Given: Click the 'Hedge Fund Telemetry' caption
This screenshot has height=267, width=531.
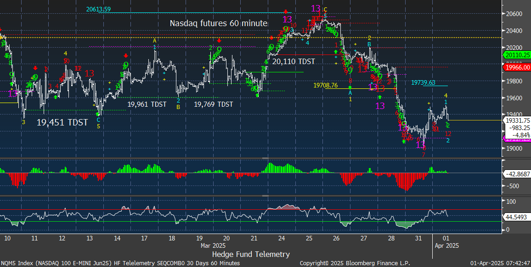Looking at the screenshot, I should coord(251,254).
